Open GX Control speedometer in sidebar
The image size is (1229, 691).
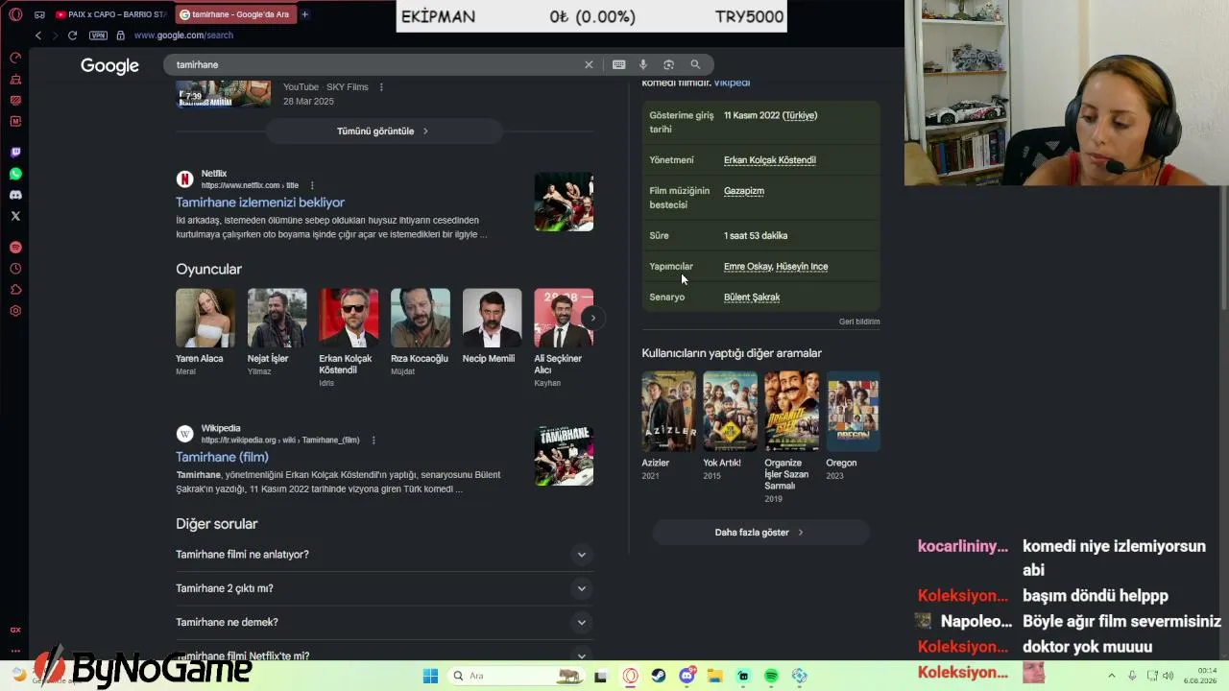[15, 58]
